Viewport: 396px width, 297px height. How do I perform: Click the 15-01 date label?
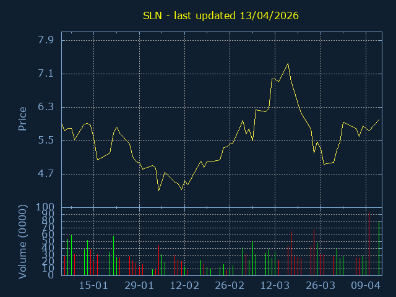click(x=94, y=286)
